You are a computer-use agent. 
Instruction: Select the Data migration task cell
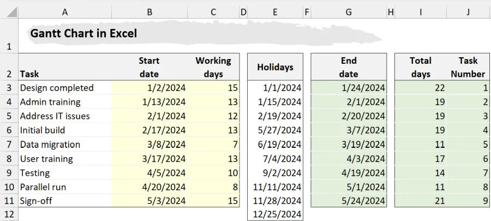click(50, 144)
